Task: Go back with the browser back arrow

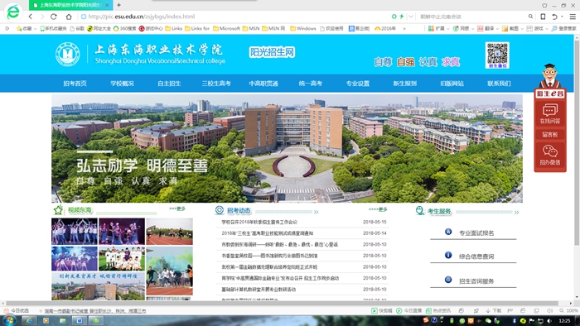Action: click(31, 17)
